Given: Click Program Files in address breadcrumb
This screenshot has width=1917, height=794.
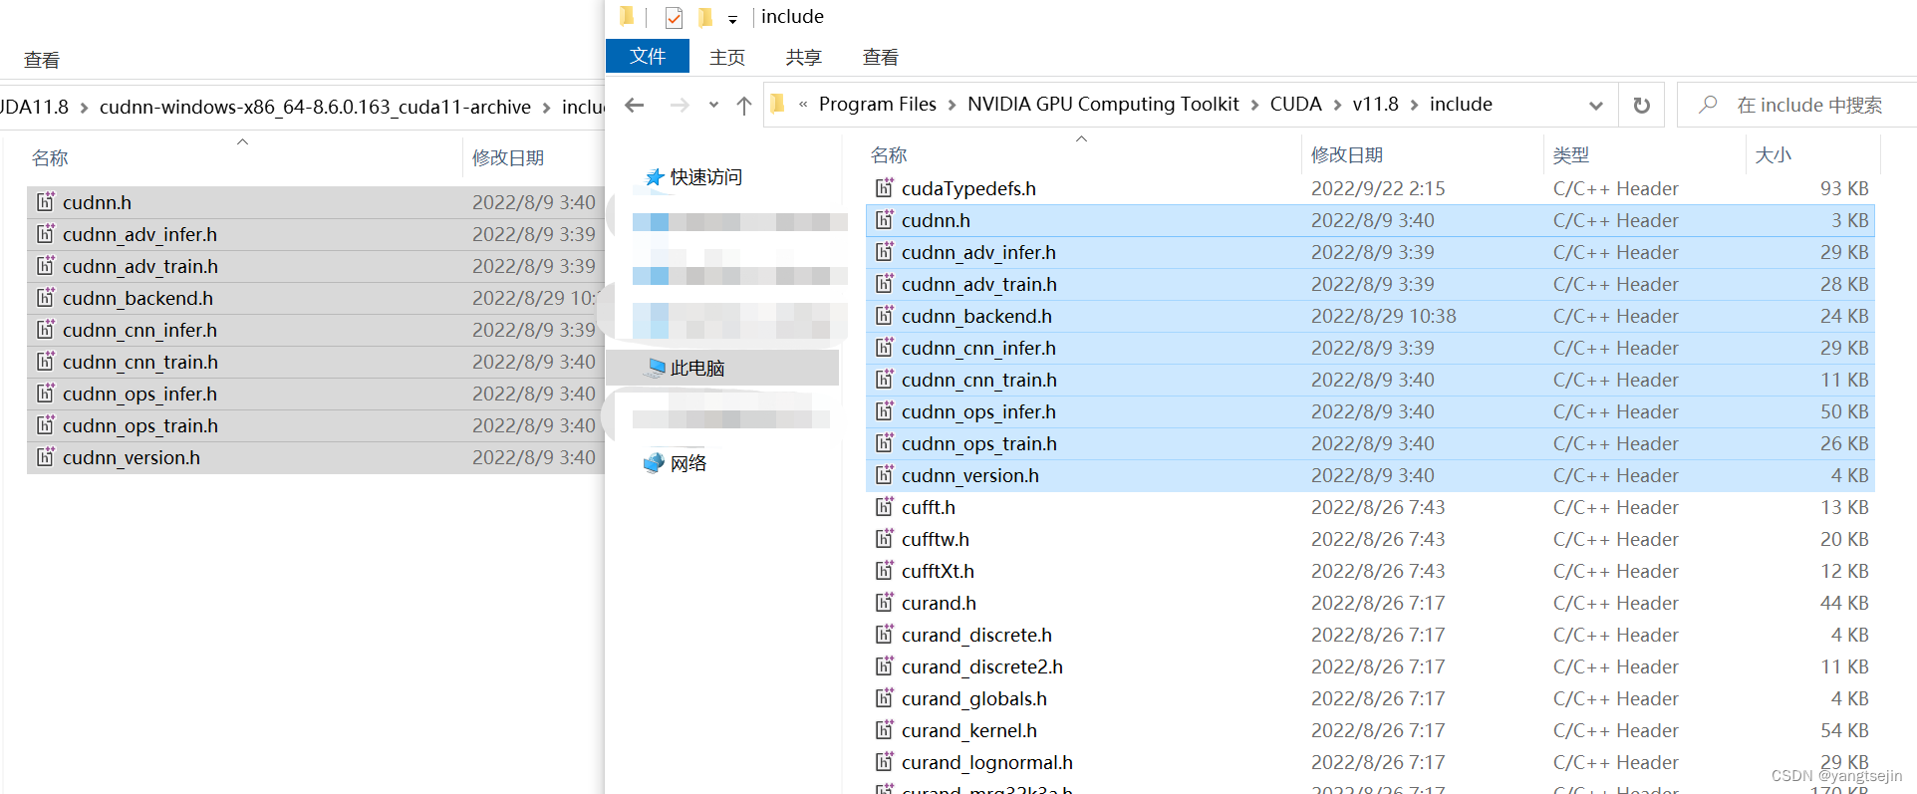Looking at the screenshot, I should coord(878,105).
